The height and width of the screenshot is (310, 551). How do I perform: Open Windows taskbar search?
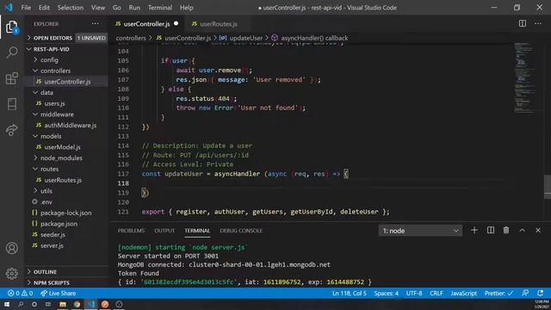(21, 304)
